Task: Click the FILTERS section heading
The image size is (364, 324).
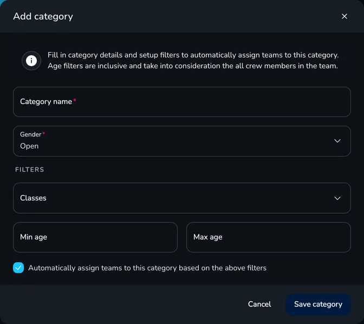Action: (x=29, y=170)
